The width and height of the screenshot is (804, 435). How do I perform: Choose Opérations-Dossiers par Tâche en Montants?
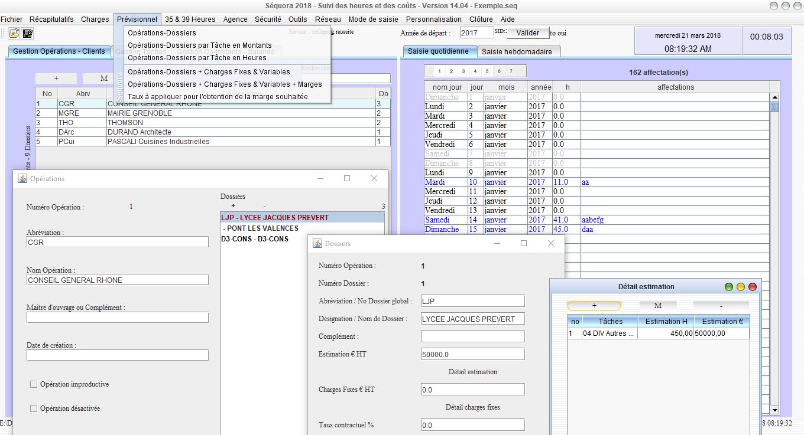point(199,45)
